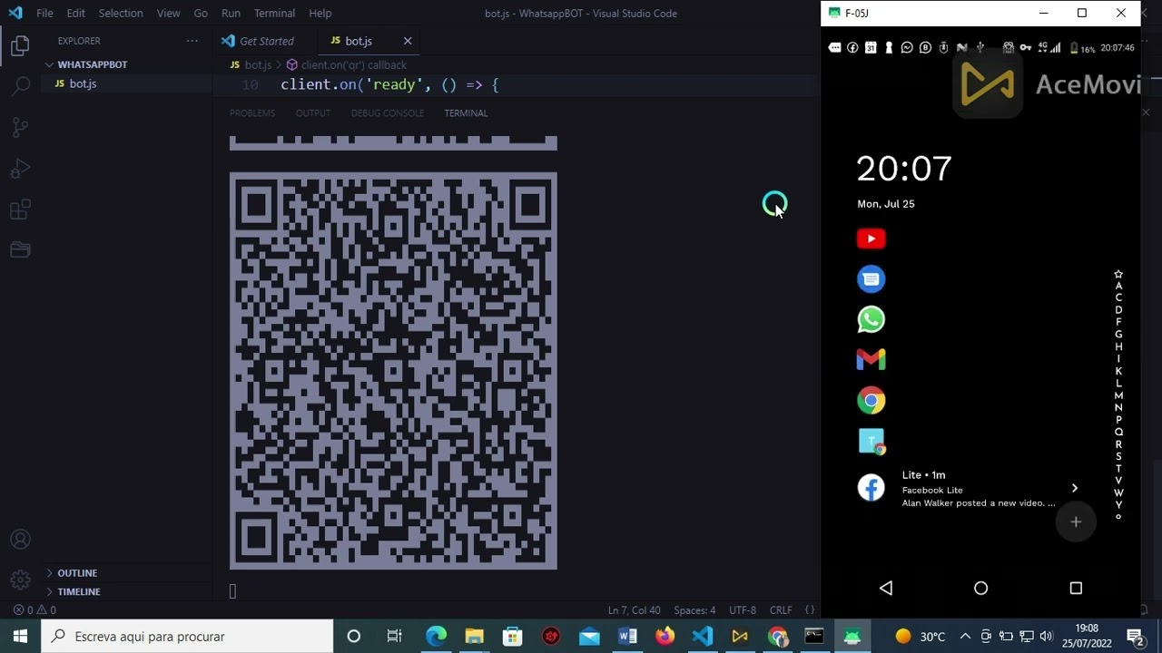The height and width of the screenshot is (653, 1162).
Task: Open the folder icon in the activity bar
Action: pos(20,250)
